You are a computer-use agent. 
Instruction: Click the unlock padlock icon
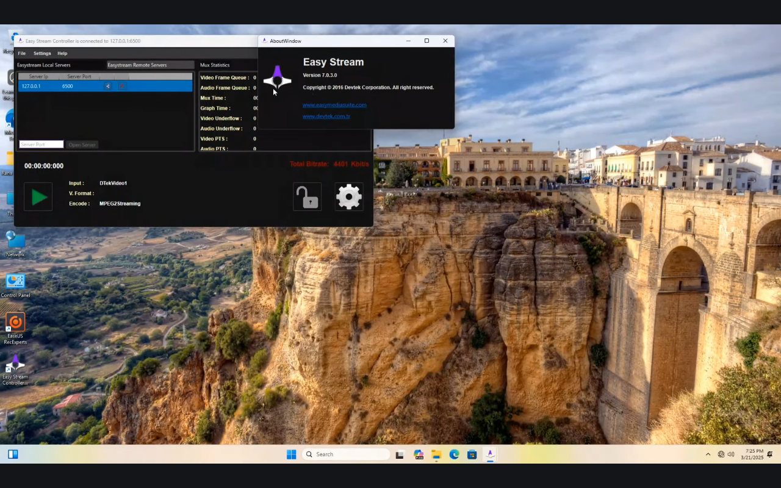307,196
